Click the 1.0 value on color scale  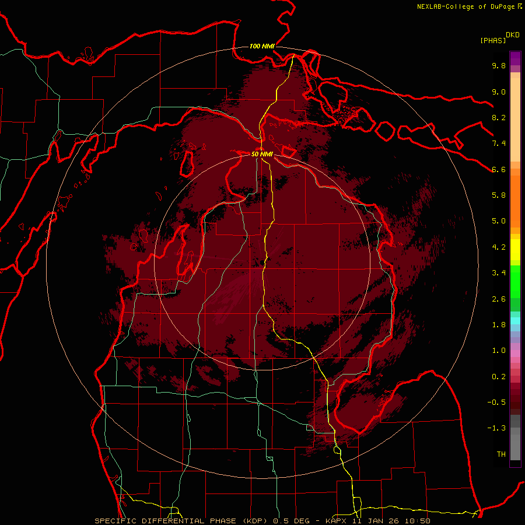tap(499, 351)
